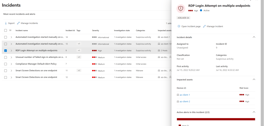
Task: Click the red active alerts severity bar
Action: click(216, 119)
